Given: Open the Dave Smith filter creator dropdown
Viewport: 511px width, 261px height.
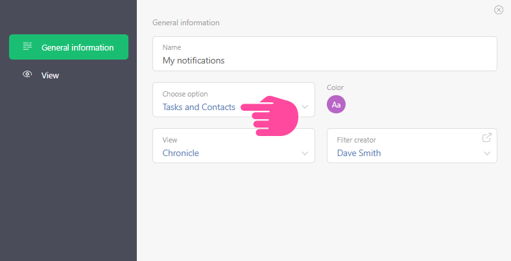Looking at the screenshot, I should point(359,153).
